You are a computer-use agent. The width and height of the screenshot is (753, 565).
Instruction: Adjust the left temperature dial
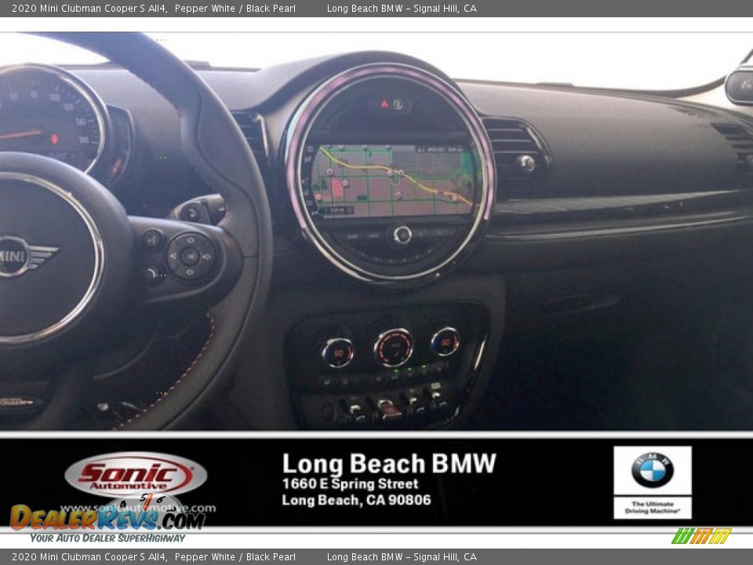click(x=337, y=352)
